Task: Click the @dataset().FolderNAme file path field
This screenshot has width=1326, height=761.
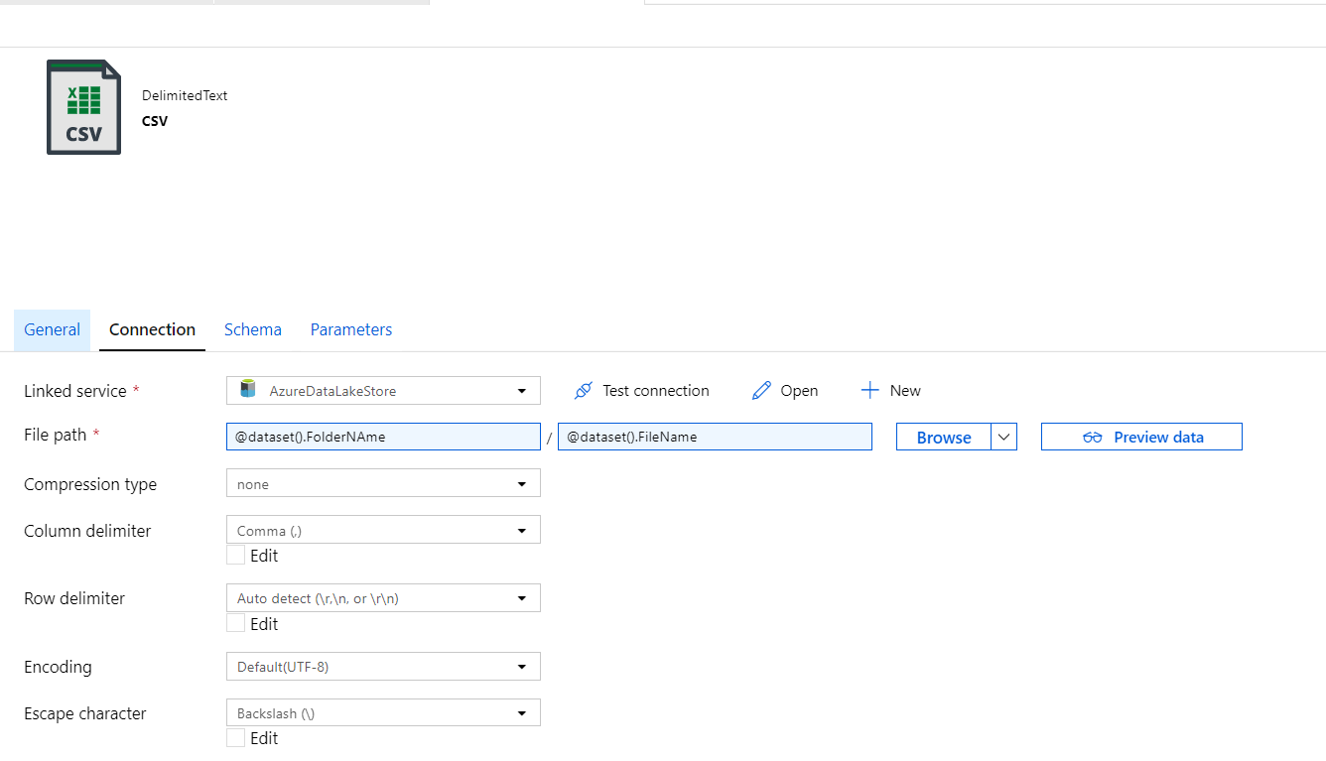Action: pos(383,437)
